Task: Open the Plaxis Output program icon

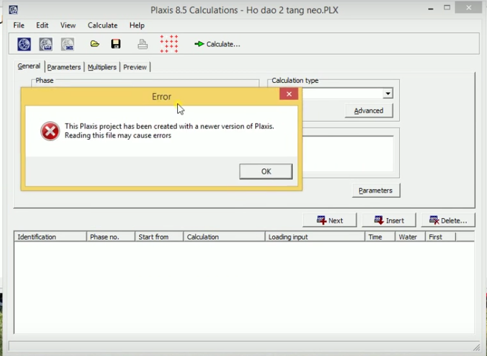Action: pyautogui.click(x=45, y=44)
